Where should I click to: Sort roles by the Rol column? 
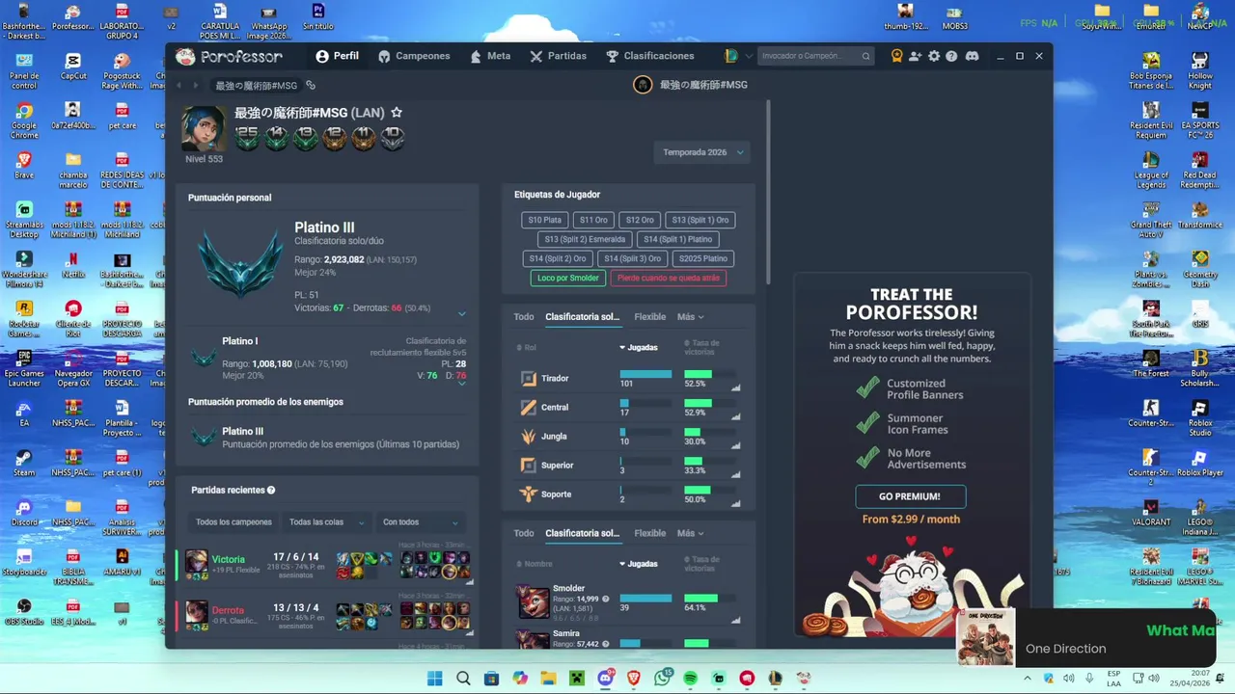click(527, 347)
